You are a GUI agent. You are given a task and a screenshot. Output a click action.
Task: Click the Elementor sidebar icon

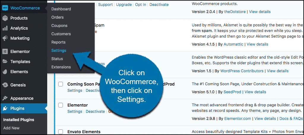pos(5,52)
